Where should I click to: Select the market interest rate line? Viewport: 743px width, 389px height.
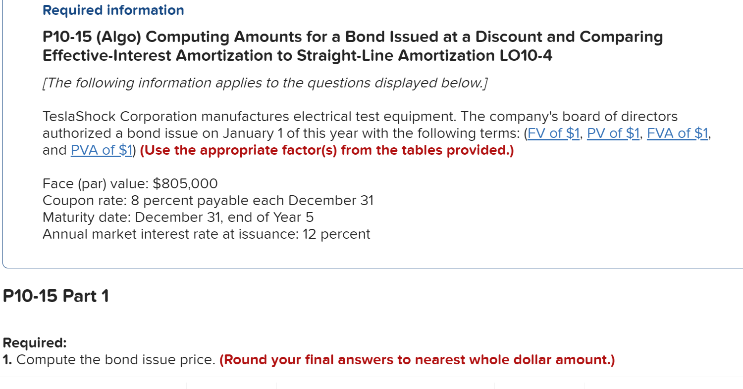(x=206, y=234)
